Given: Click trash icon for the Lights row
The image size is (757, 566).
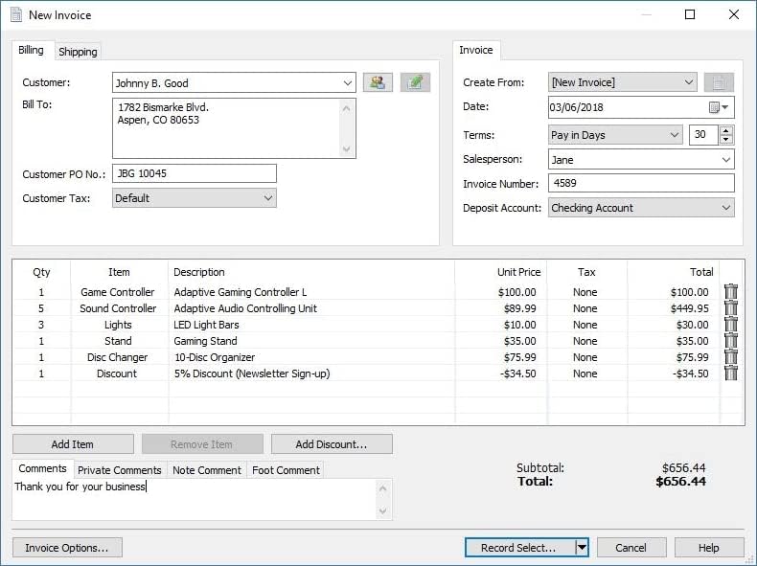Looking at the screenshot, I should [731, 325].
